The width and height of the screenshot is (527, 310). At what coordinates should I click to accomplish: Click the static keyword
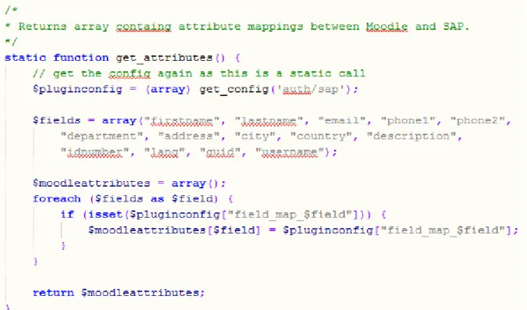pyautogui.click(x=25, y=58)
